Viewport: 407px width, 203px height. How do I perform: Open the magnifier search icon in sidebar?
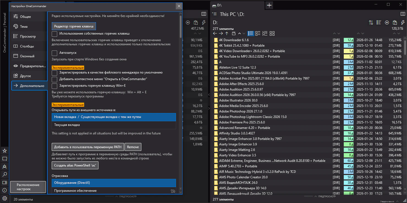[4, 174]
